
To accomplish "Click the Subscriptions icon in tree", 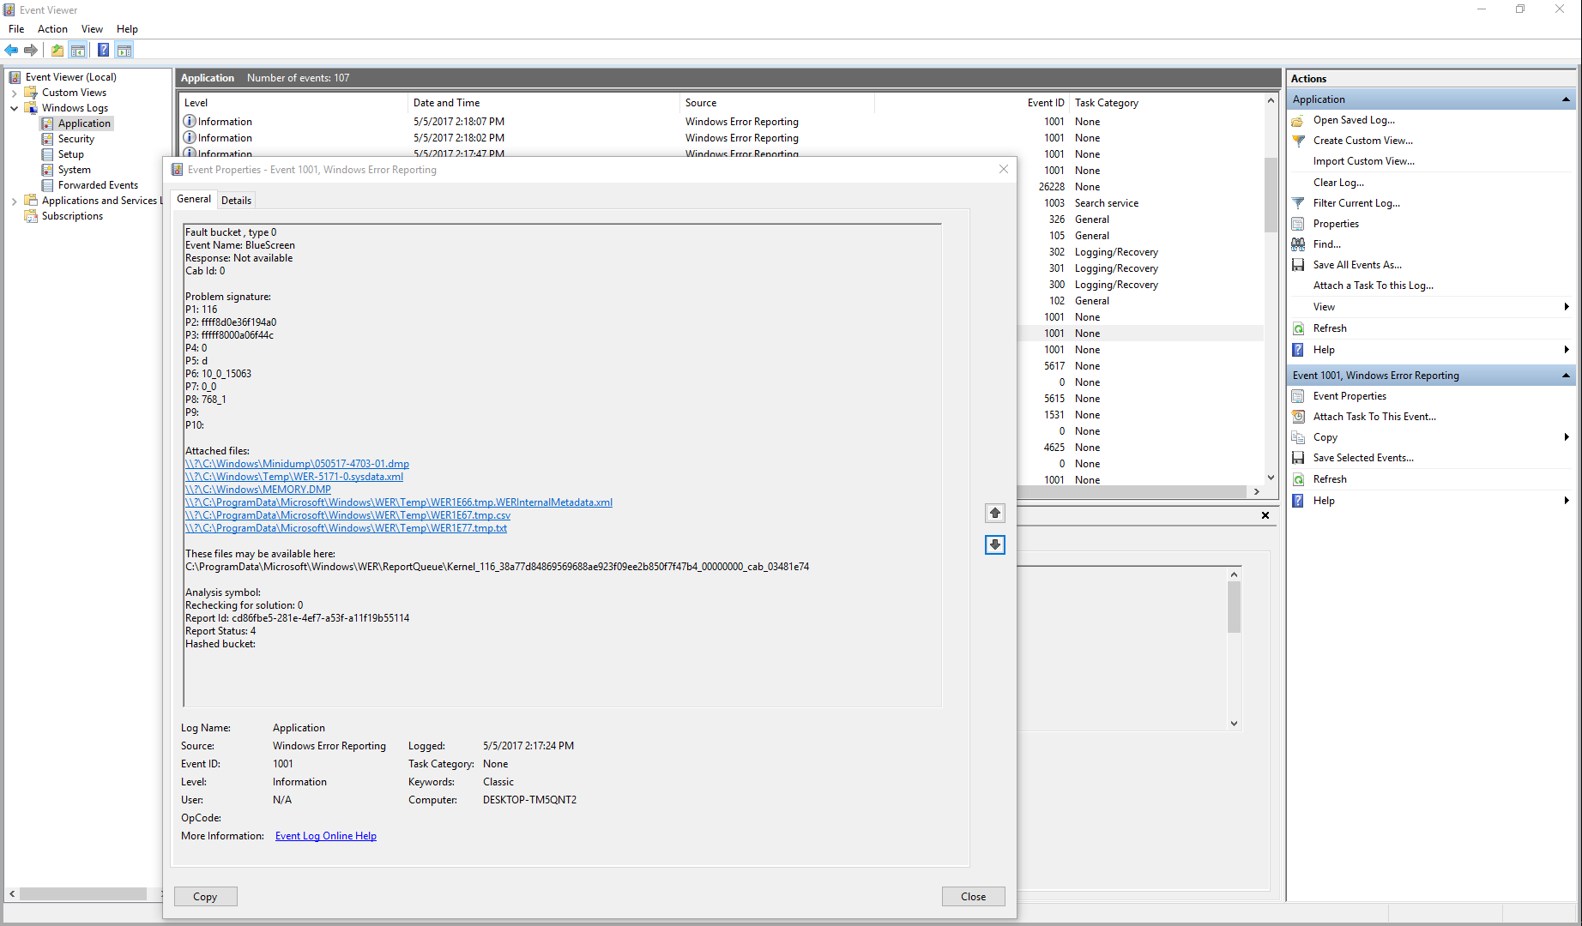I will 31,216.
